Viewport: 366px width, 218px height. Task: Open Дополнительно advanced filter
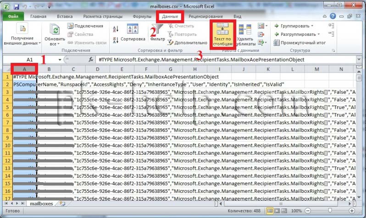(188, 43)
